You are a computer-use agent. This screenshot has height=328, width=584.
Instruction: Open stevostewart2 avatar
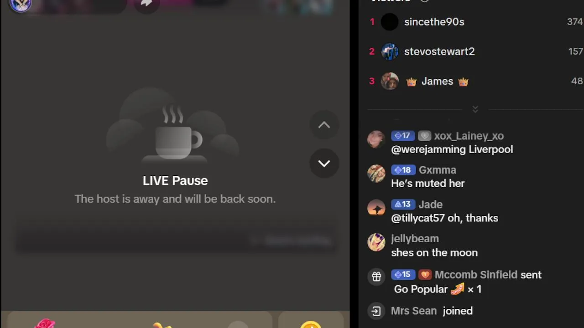point(390,51)
